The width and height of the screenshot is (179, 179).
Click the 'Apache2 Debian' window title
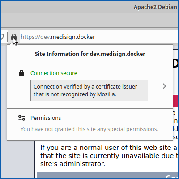155,7
